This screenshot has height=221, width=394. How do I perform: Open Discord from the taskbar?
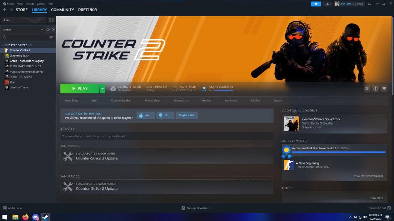click(35, 217)
